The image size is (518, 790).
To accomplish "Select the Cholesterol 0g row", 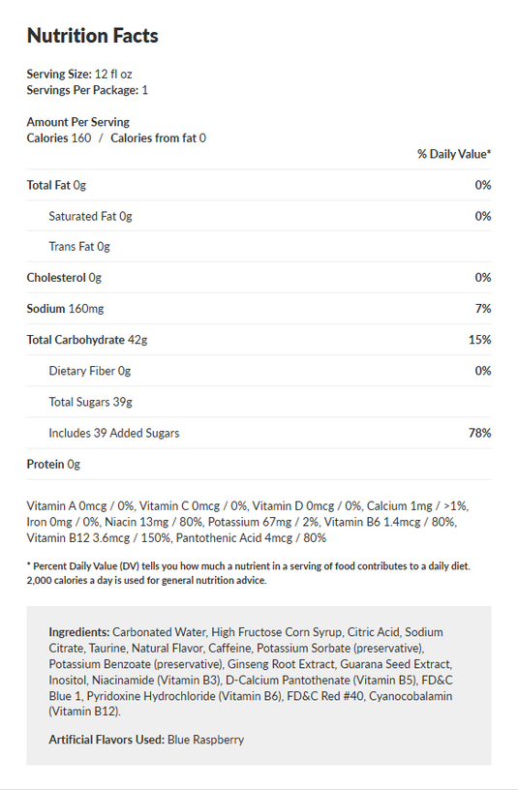I will click(259, 278).
